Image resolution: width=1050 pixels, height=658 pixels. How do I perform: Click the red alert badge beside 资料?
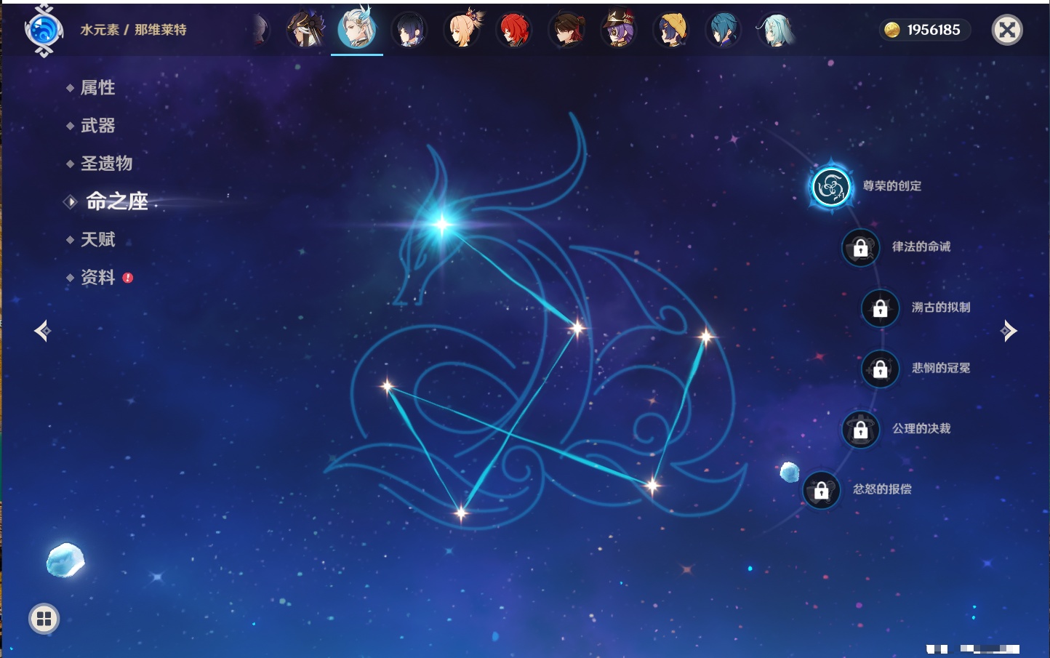pos(128,278)
